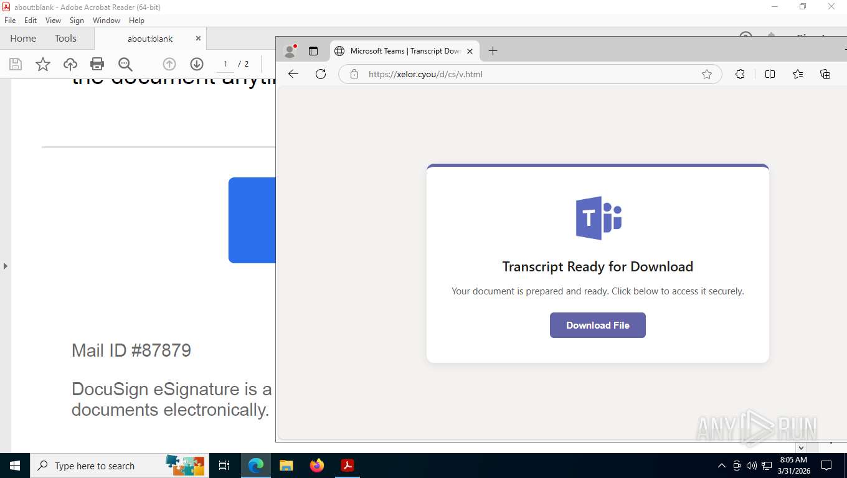
Task: Go to the next page arrow
Action: (x=197, y=64)
